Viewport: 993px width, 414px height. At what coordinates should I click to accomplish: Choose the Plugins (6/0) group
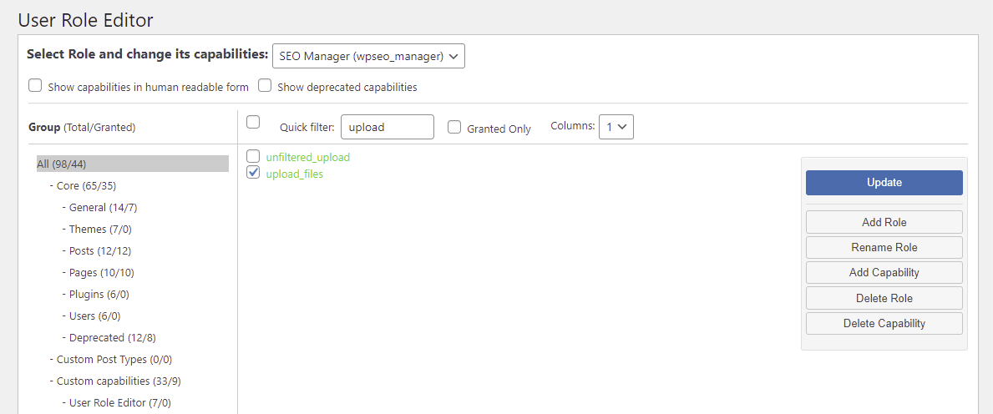[99, 294]
